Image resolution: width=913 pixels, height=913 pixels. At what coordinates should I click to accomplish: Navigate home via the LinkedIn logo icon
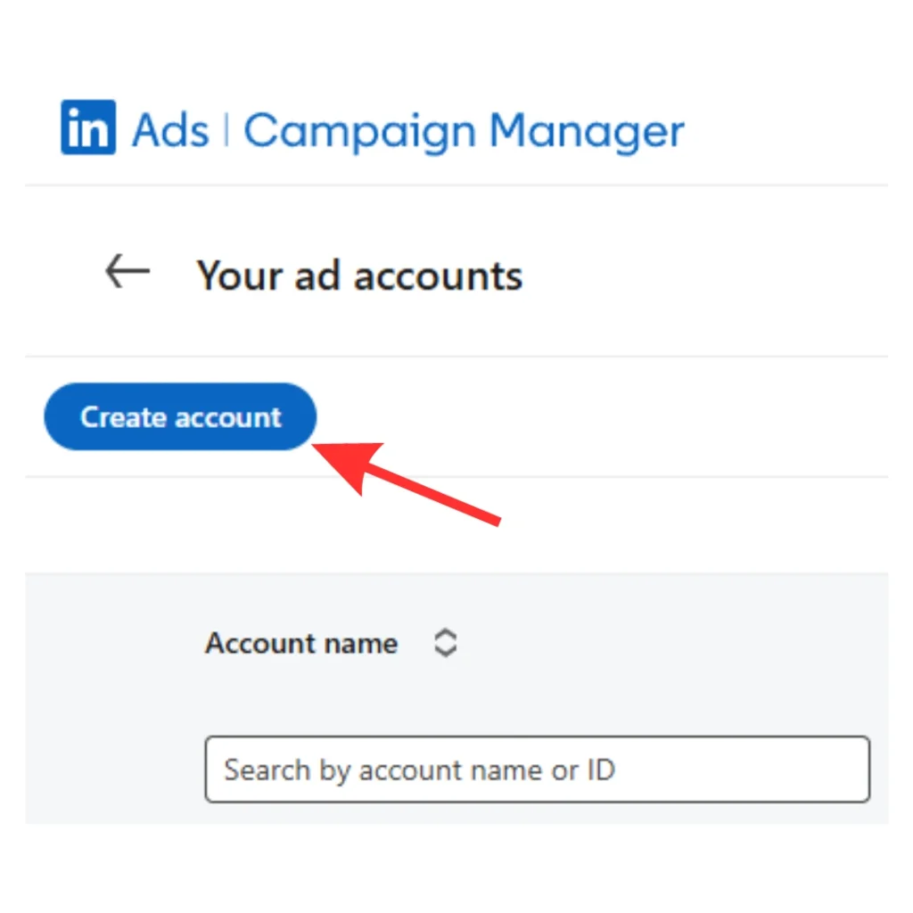[88, 127]
